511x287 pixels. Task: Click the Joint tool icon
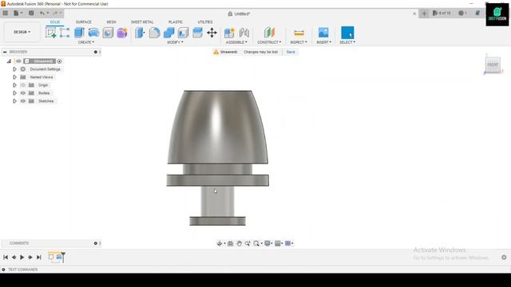244,33
